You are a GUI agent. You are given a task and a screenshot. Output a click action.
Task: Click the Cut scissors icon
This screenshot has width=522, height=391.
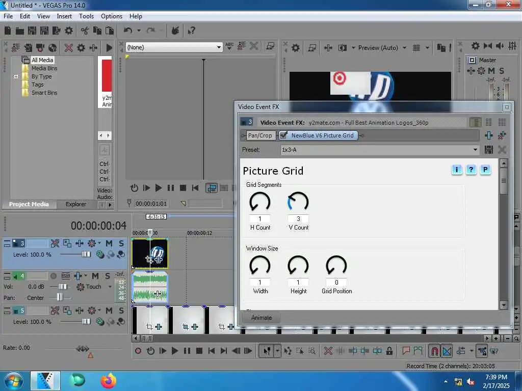(85, 31)
